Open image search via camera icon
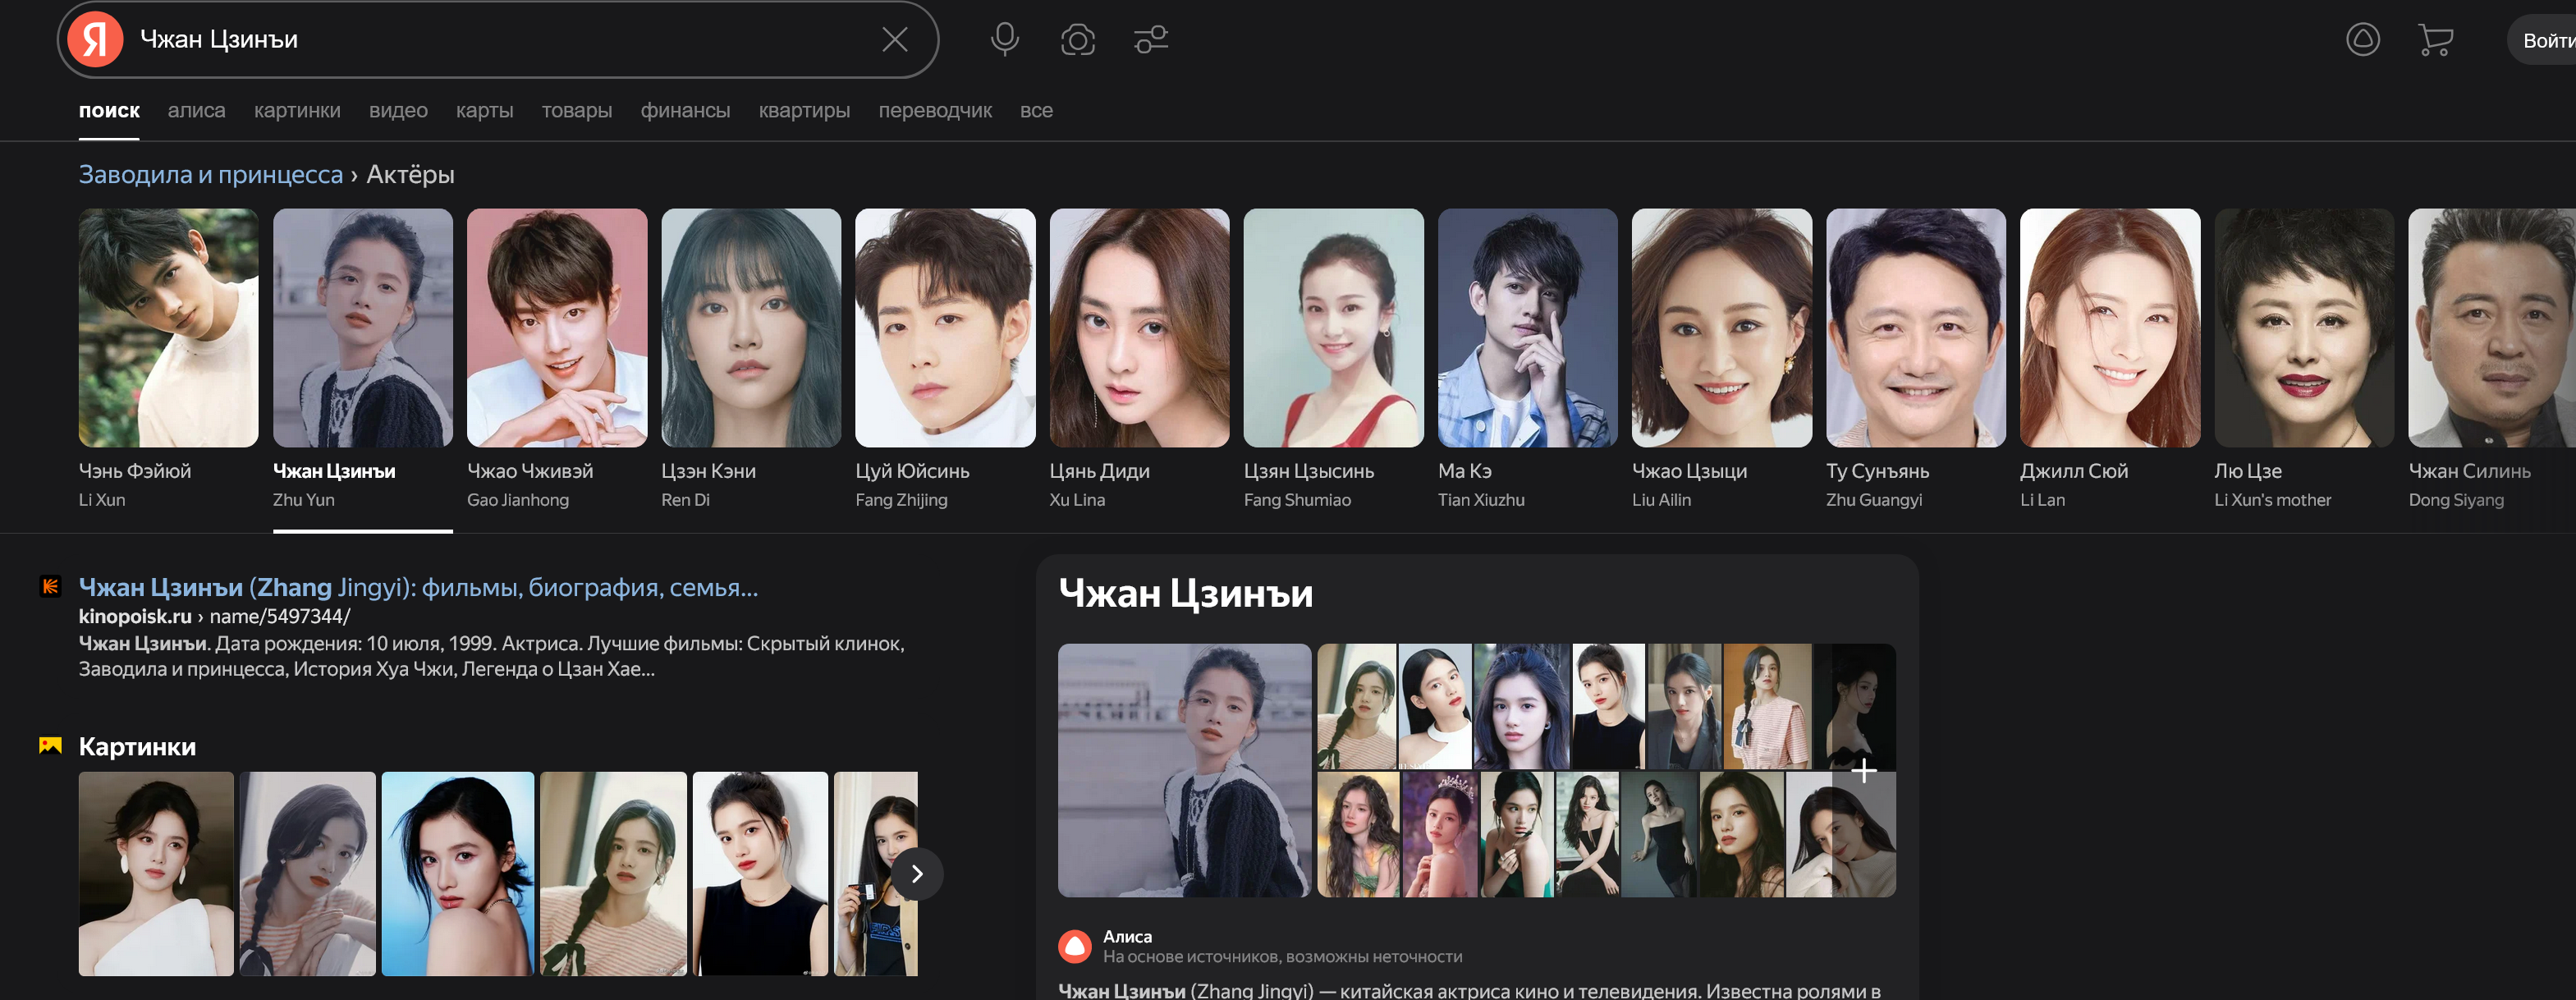The height and width of the screenshot is (1000, 2576). pos(1077,40)
